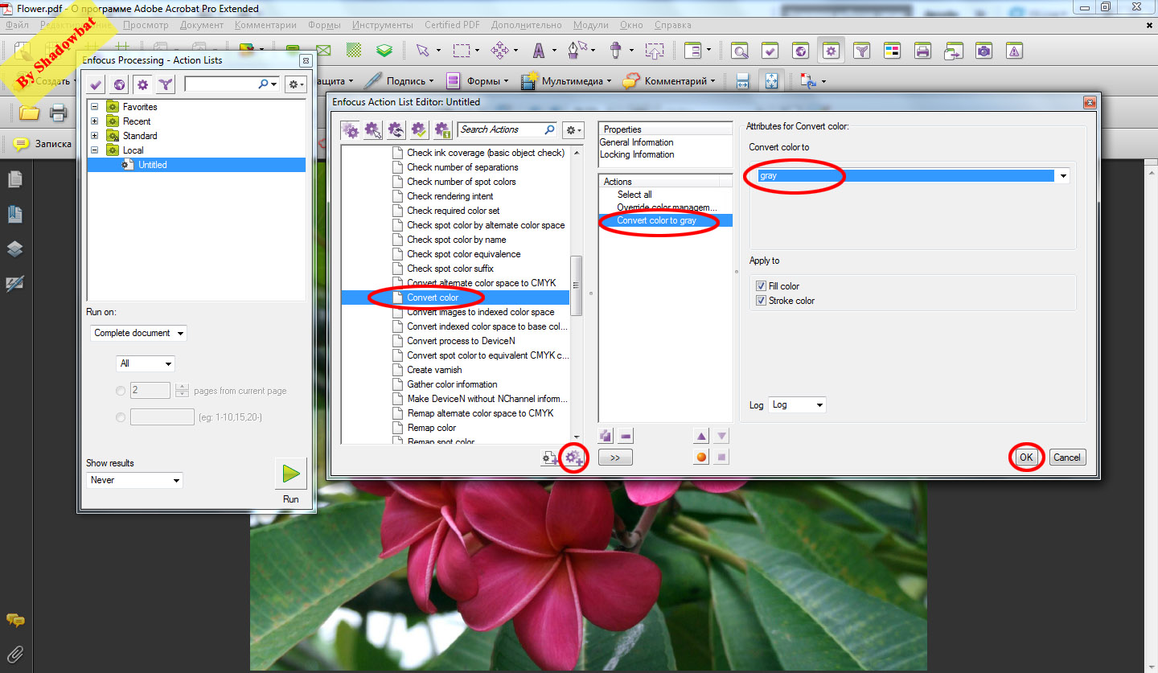
Task: Click the duplicate action icon under the Actions list
Action: (x=606, y=436)
